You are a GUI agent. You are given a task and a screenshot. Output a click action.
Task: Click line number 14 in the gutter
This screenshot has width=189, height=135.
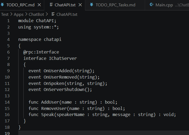(7, 102)
